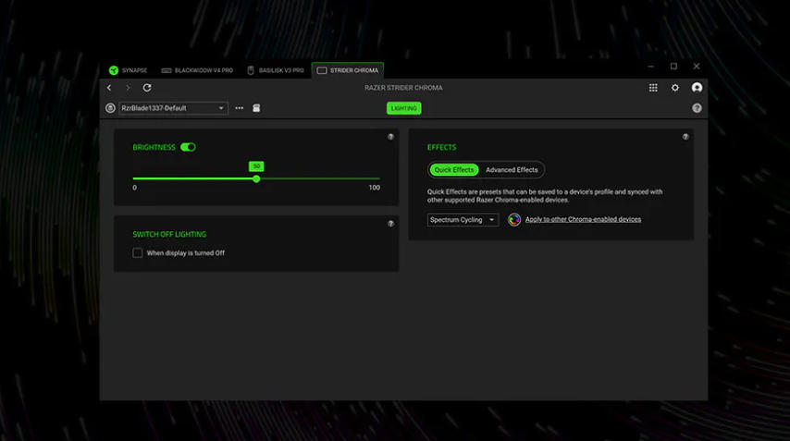Select the Quick Effects option
Screen dimensions: 790x441
click(x=454, y=170)
